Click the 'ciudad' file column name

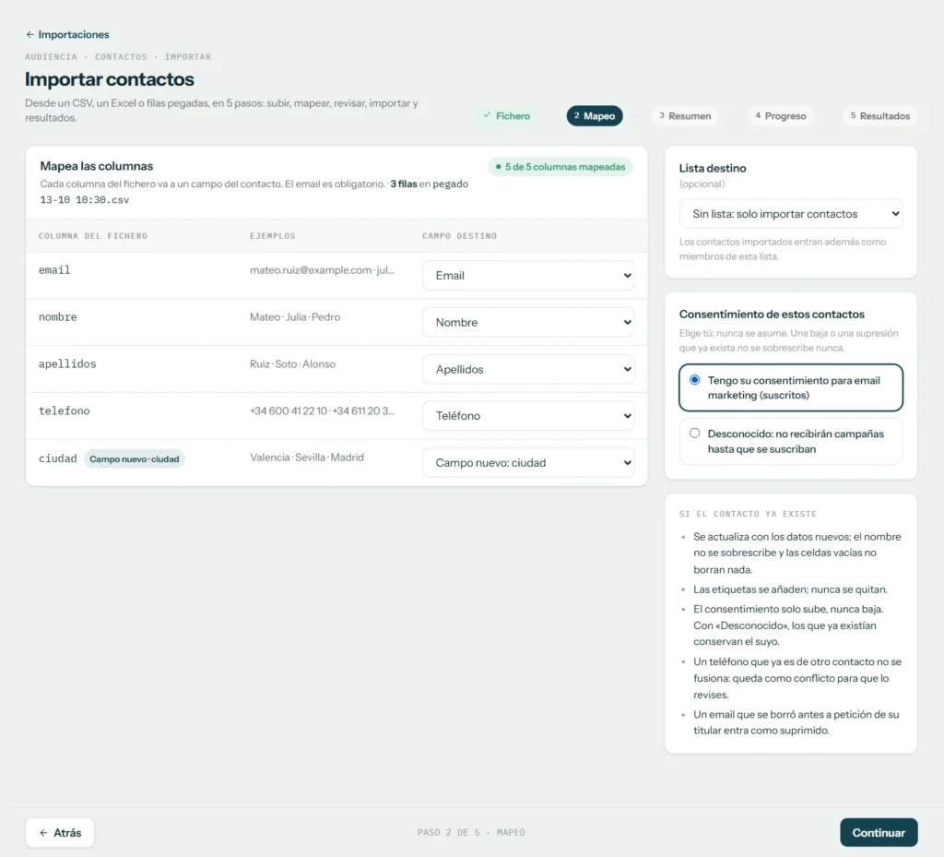click(58, 458)
